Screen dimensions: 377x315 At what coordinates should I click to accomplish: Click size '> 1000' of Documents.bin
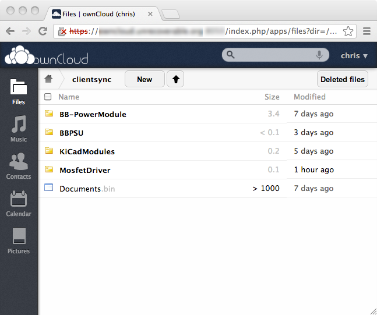point(266,188)
